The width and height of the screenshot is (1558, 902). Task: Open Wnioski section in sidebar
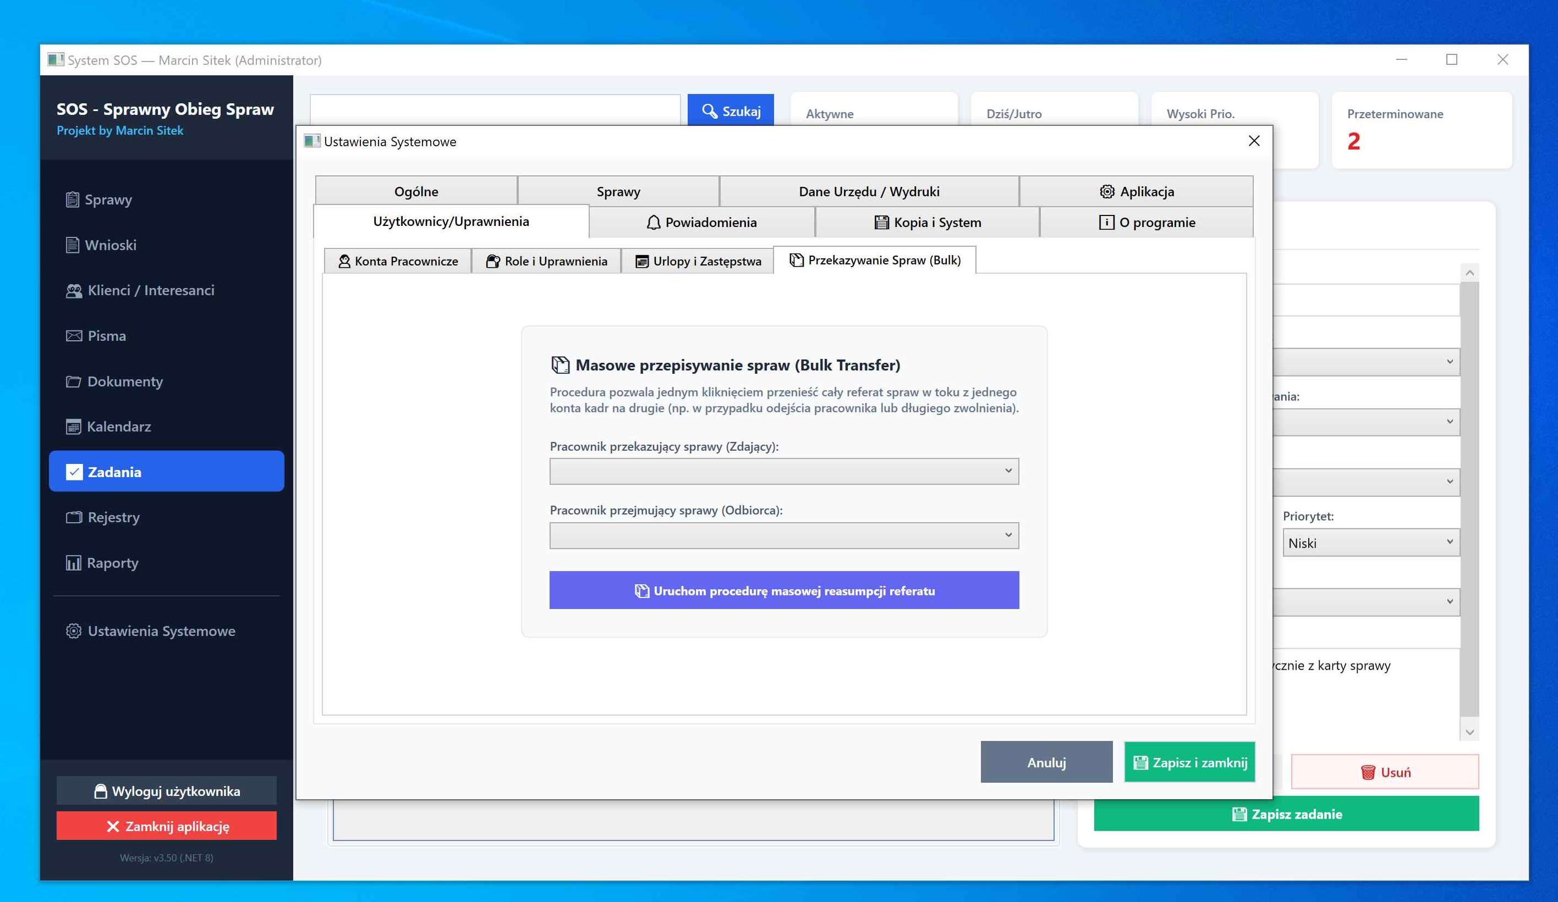tap(166, 245)
